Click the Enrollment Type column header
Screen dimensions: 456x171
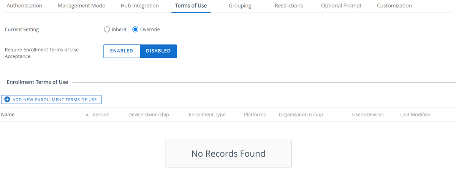click(x=207, y=114)
